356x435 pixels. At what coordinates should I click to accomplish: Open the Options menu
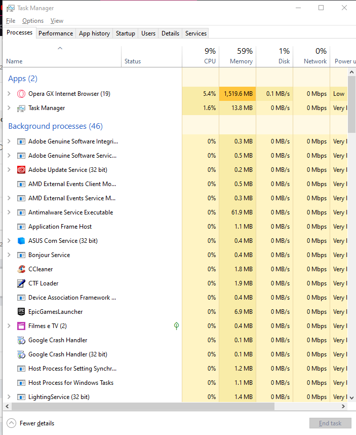point(33,21)
